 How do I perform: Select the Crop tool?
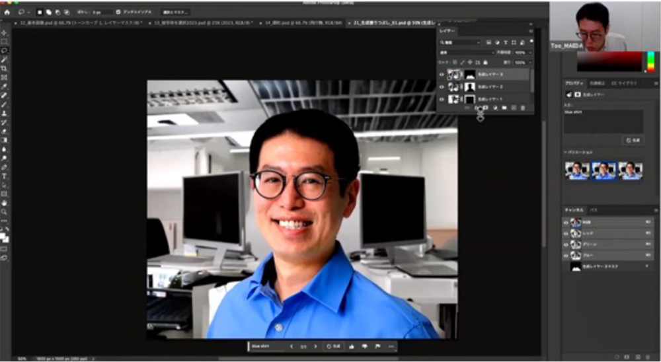point(5,68)
